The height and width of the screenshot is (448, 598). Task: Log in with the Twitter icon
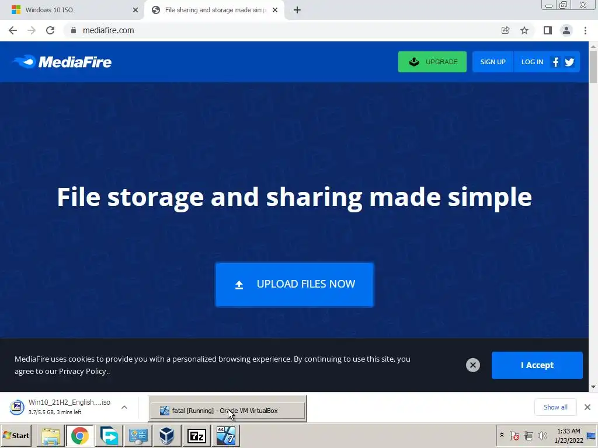pyautogui.click(x=570, y=62)
